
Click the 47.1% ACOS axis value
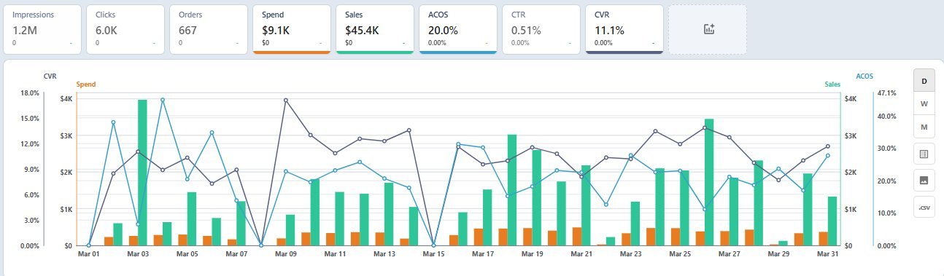click(886, 92)
